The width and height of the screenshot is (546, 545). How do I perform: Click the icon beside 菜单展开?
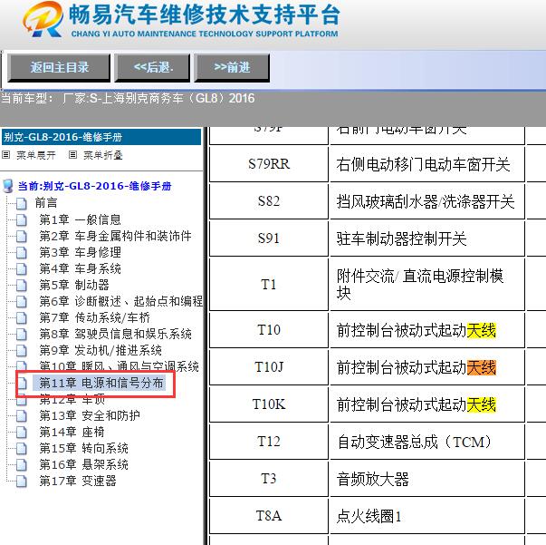[6, 155]
